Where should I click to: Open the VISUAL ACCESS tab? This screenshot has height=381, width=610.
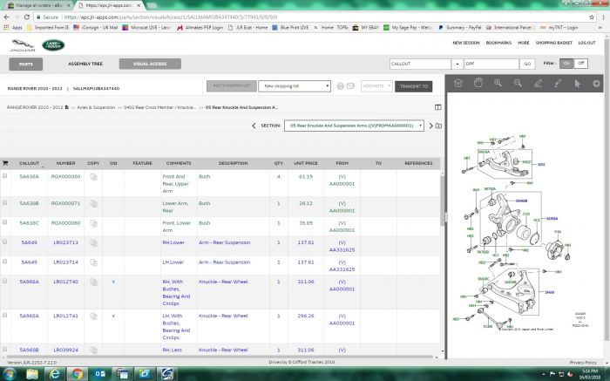tap(150, 64)
